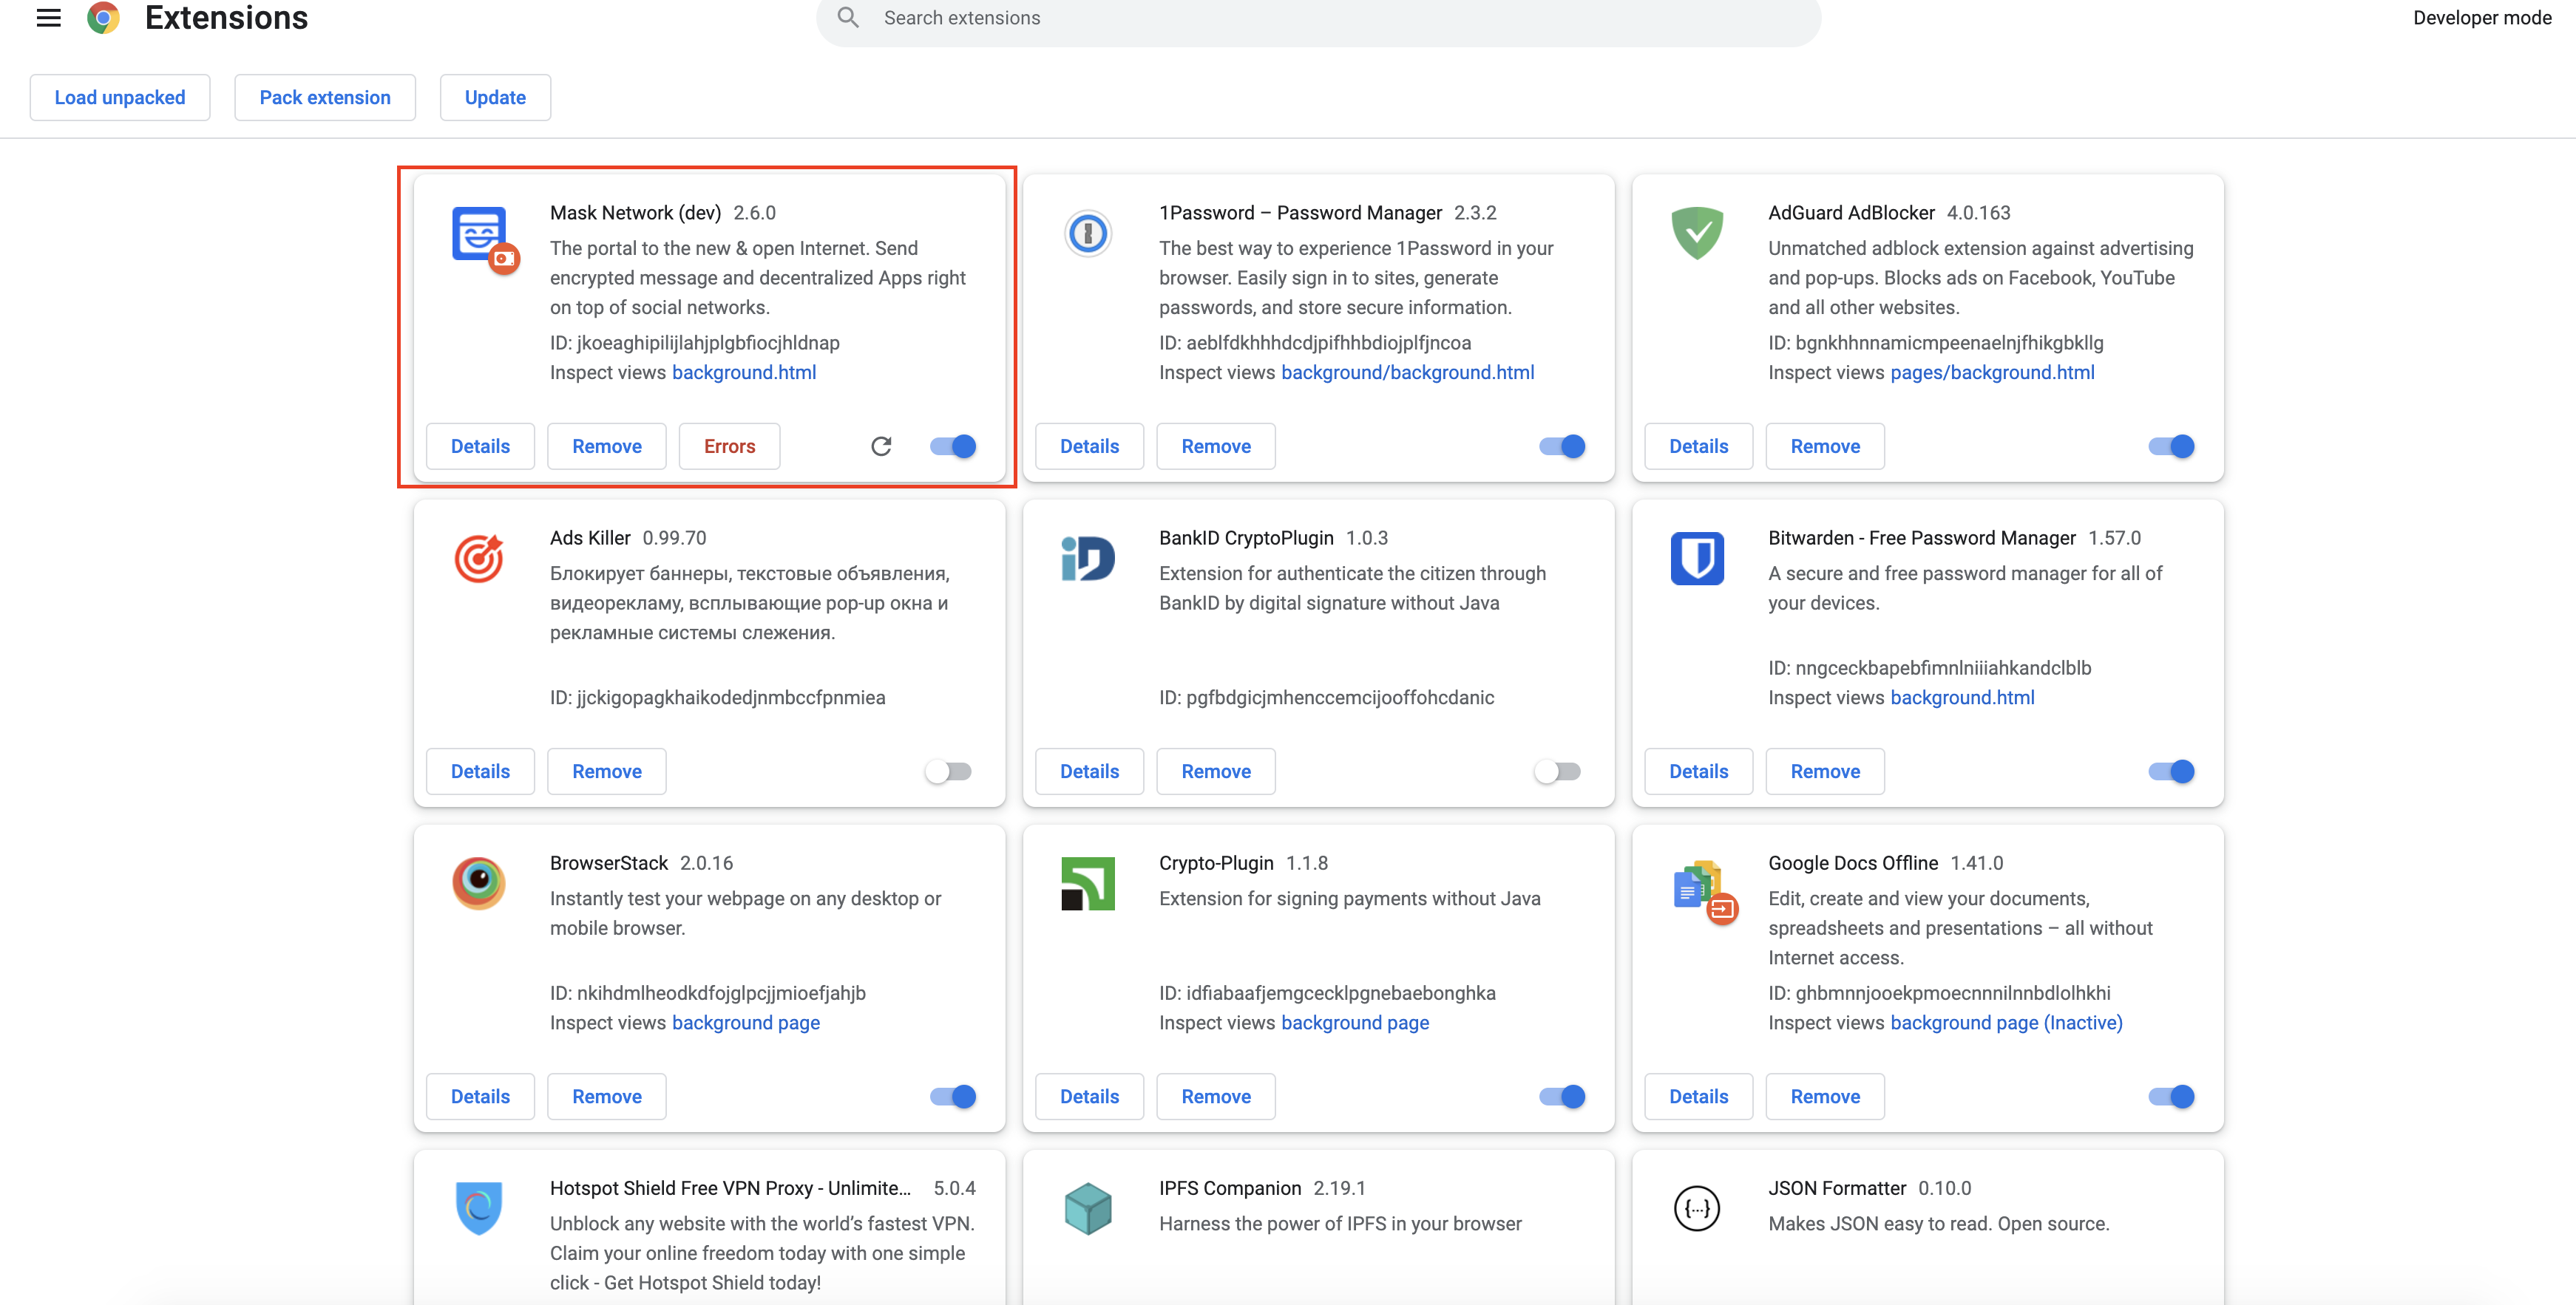Open Details for Ads Killer
The image size is (2576, 1305).
pyautogui.click(x=480, y=771)
